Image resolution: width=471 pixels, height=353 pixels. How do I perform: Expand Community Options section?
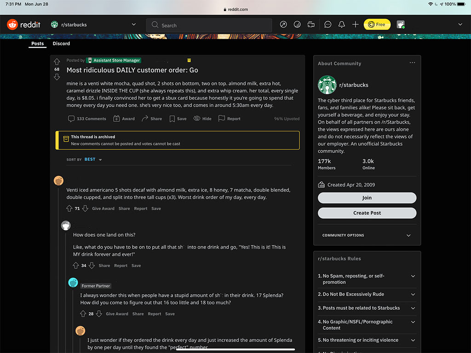pyautogui.click(x=367, y=235)
